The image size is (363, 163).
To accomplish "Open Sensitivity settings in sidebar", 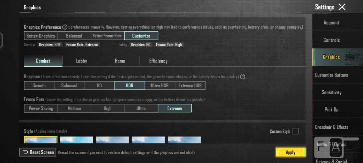I will (331, 92).
